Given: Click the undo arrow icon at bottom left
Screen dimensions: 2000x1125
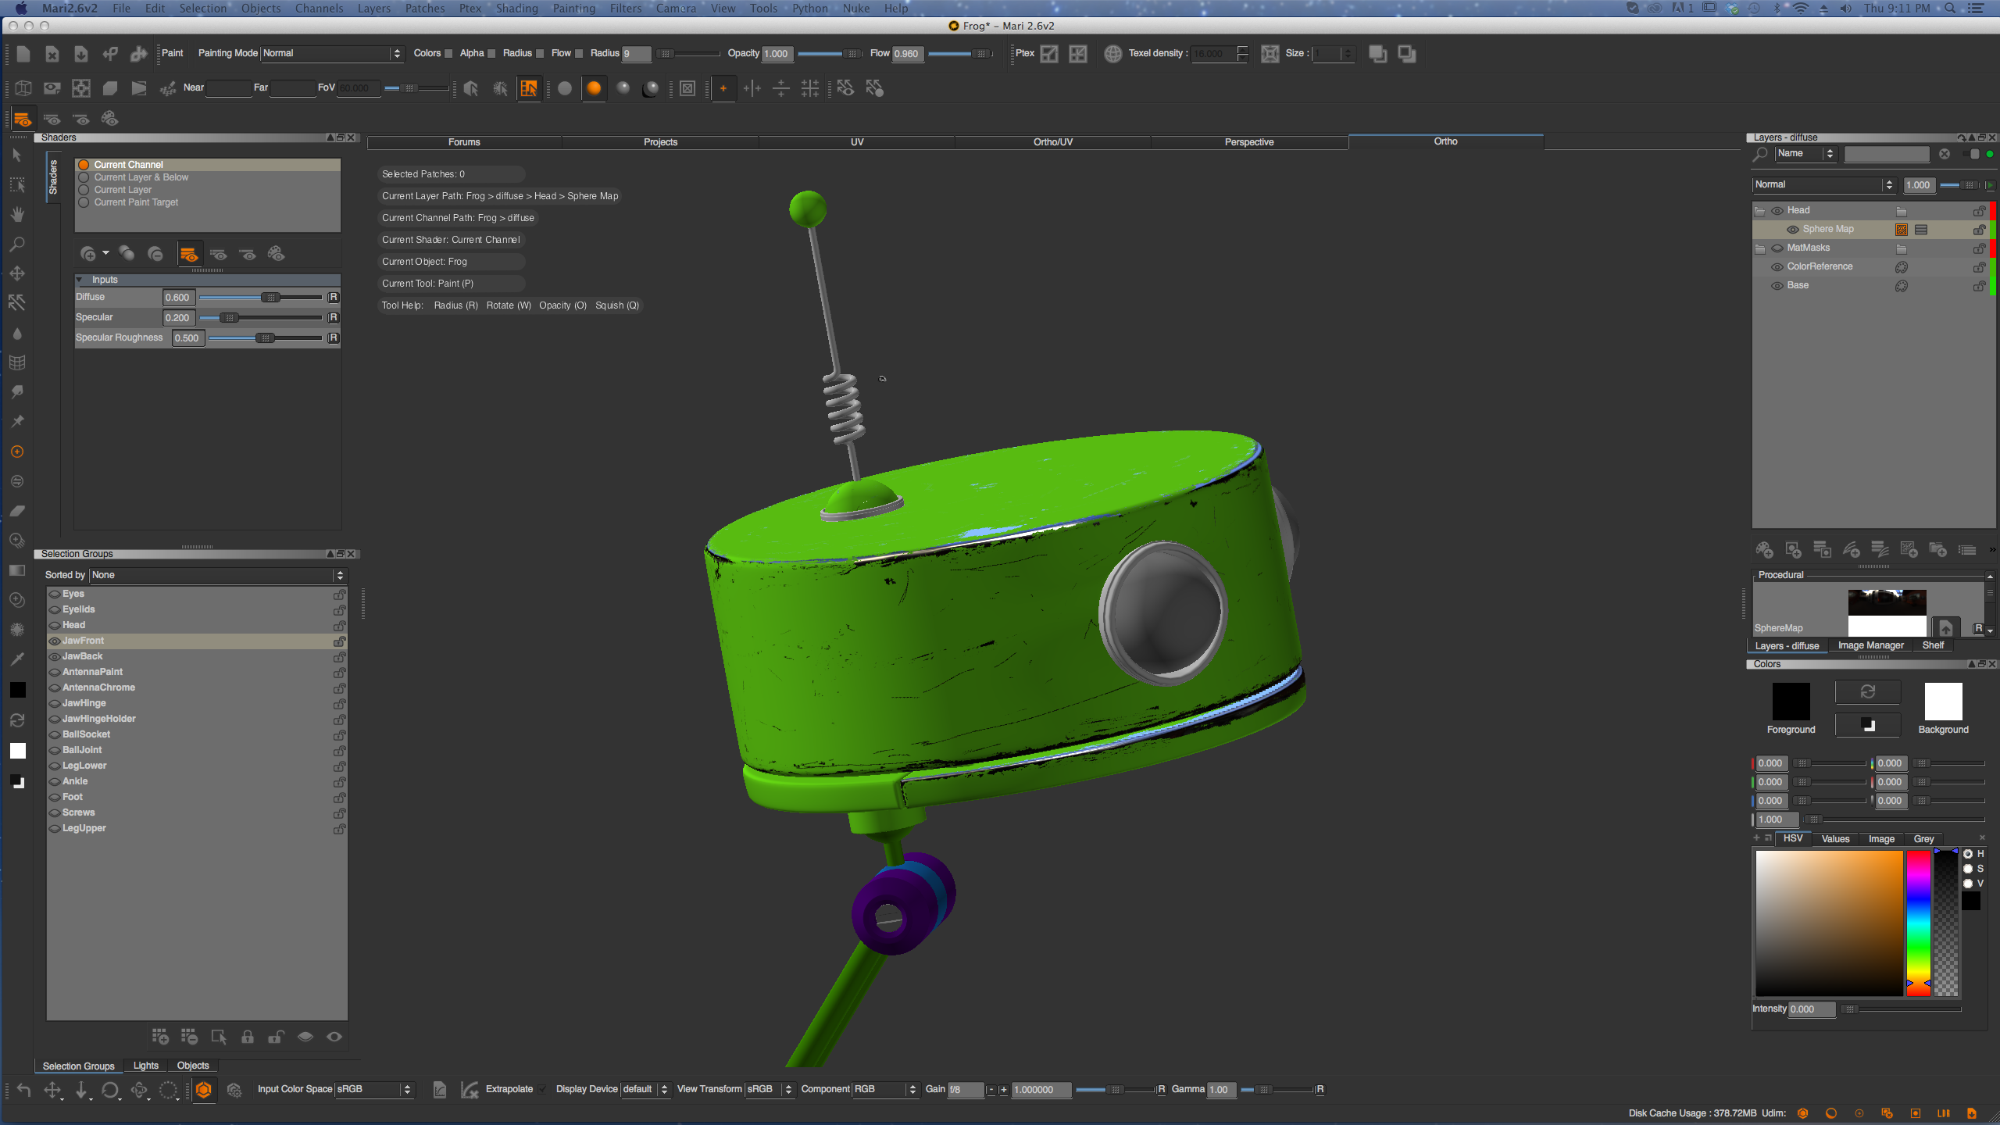Looking at the screenshot, I should pos(23,1090).
